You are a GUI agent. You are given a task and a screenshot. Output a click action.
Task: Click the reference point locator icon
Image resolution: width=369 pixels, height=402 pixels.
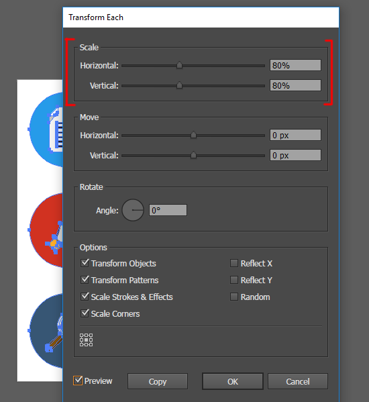point(86,340)
